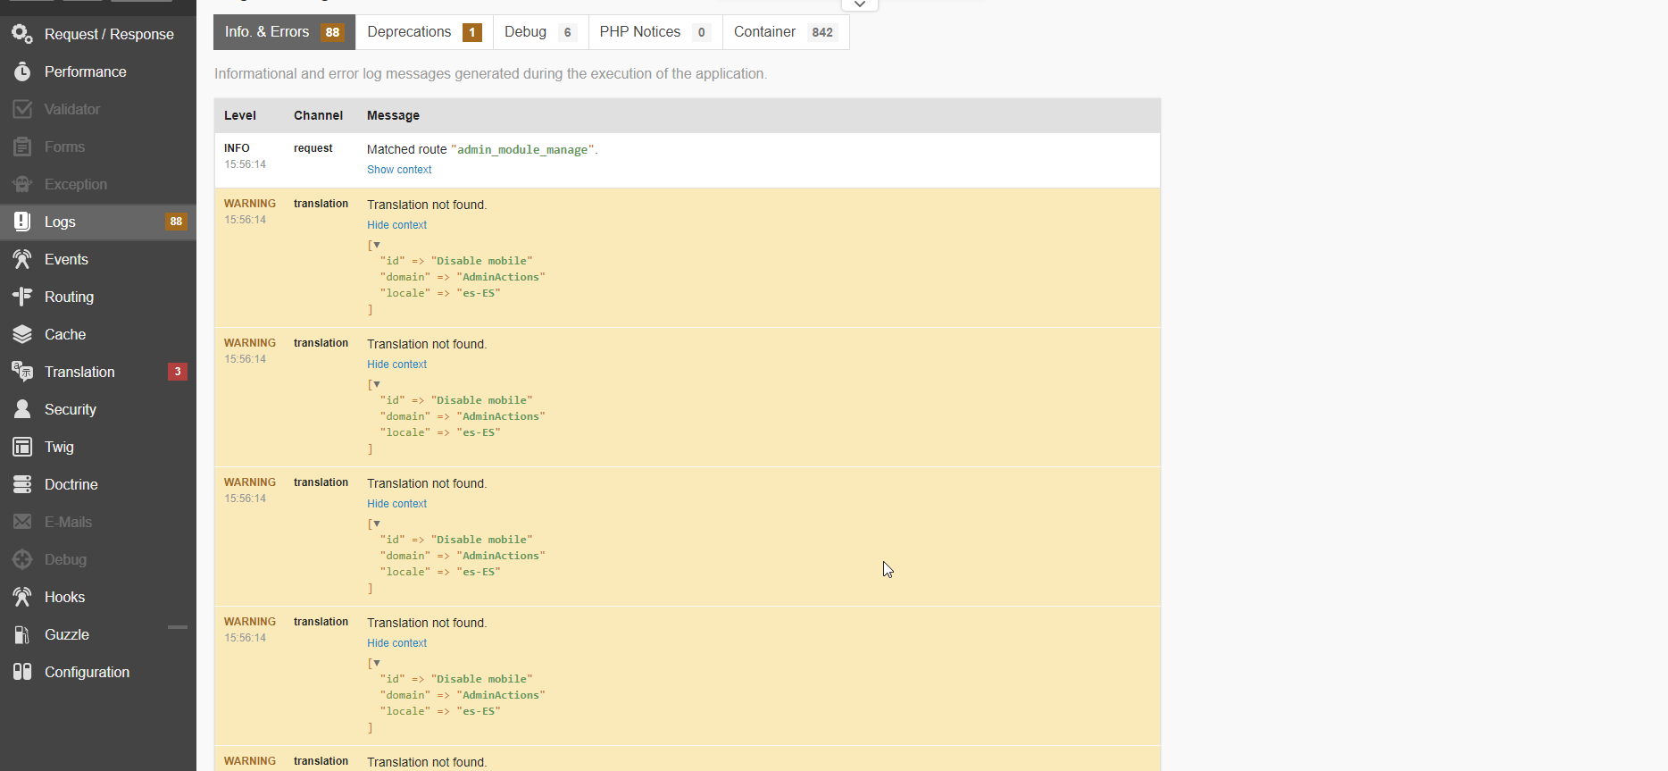Open the Doctrine panel
This screenshot has width=1668, height=771.
point(98,484)
